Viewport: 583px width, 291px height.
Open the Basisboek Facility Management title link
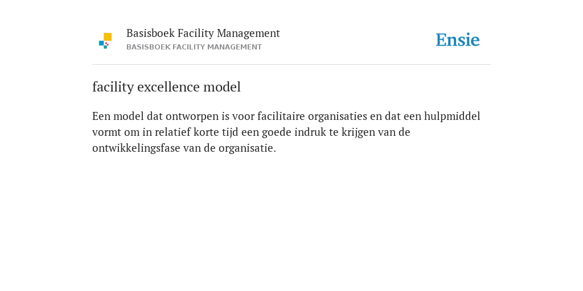(x=203, y=34)
